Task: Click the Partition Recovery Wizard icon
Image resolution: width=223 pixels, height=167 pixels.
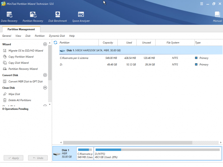Action: (x=5, y=69)
